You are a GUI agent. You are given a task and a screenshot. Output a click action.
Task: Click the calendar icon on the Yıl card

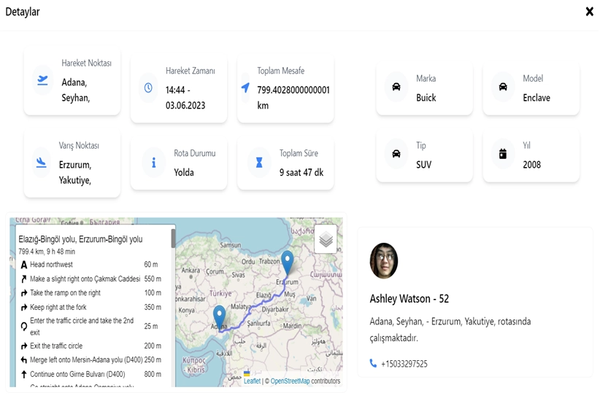click(503, 154)
